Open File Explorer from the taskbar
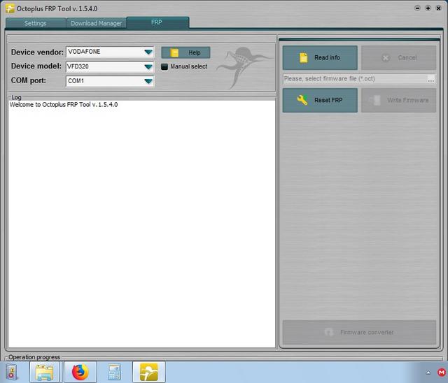Image resolution: width=448 pixels, height=383 pixels. click(45, 372)
